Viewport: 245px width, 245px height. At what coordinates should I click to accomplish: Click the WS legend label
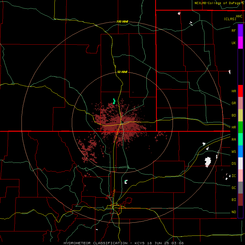point(234,152)
